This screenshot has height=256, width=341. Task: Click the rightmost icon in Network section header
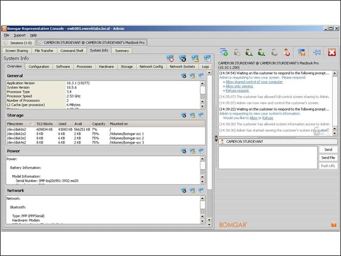[x=201, y=190]
